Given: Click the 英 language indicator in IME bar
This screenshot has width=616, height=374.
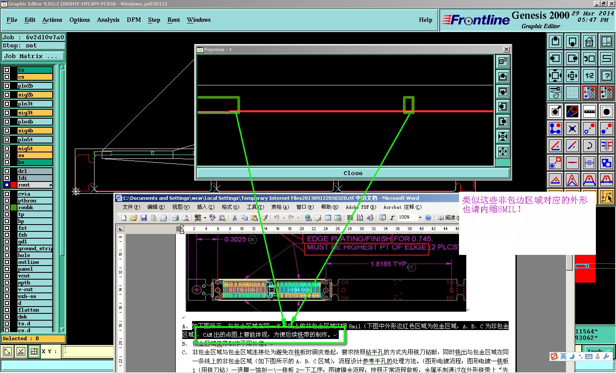Looking at the screenshot, I should (x=563, y=356).
